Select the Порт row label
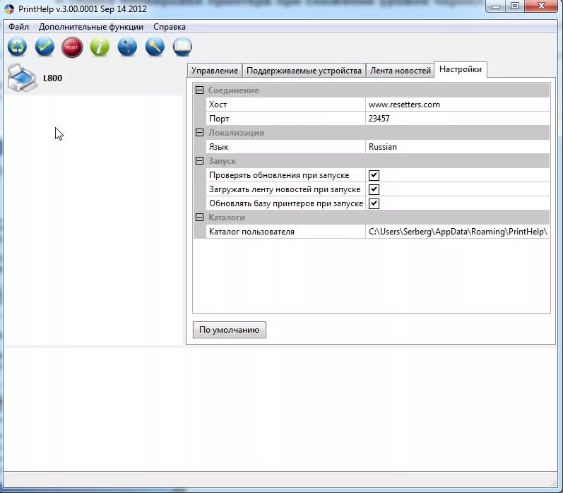The image size is (563, 493). 219,119
